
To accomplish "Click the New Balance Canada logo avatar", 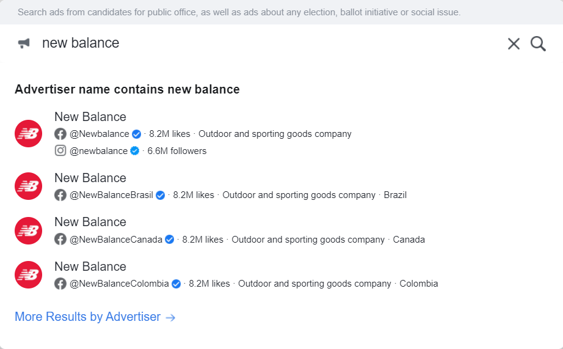I will pyautogui.click(x=28, y=231).
